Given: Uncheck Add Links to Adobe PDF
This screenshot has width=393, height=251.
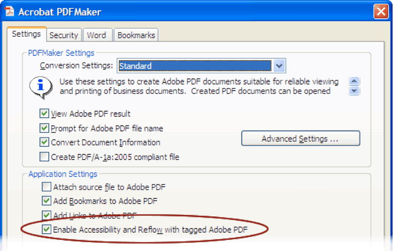Looking at the screenshot, I should click(x=46, y=215).
